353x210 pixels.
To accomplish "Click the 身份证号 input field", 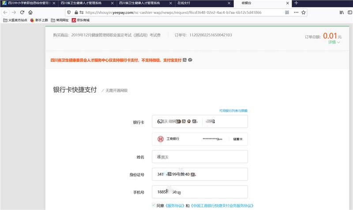I will tap(200, 174).
